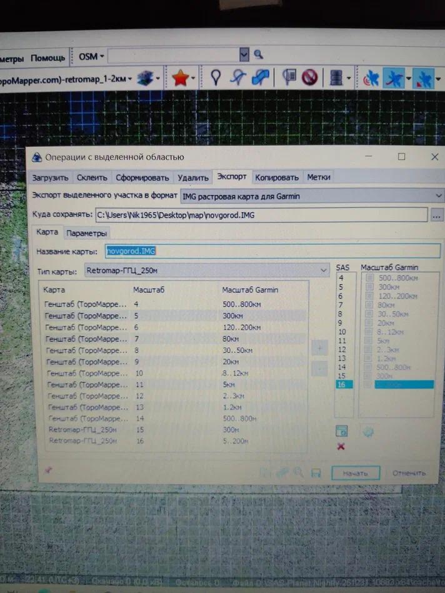Image resolution: width=445 pixels, height=593 pixels.
Task: Expand the Тип карты Retromap dropdown
Action: 323,271
